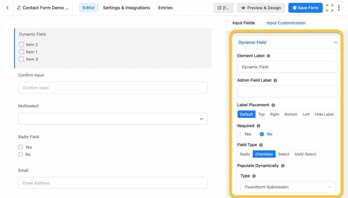Set label placement to Bottom

(291, 114)
